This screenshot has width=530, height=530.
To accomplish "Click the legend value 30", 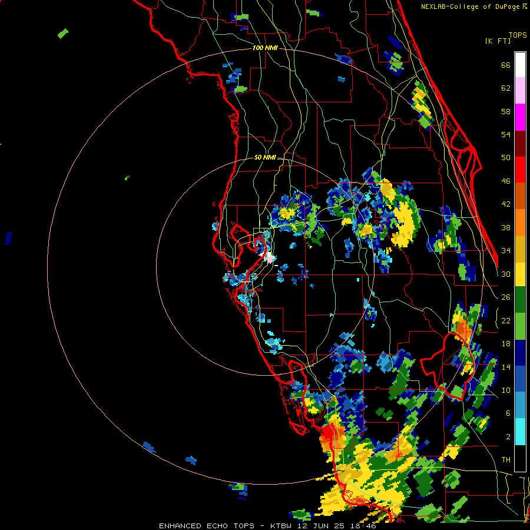I will 506,274.
